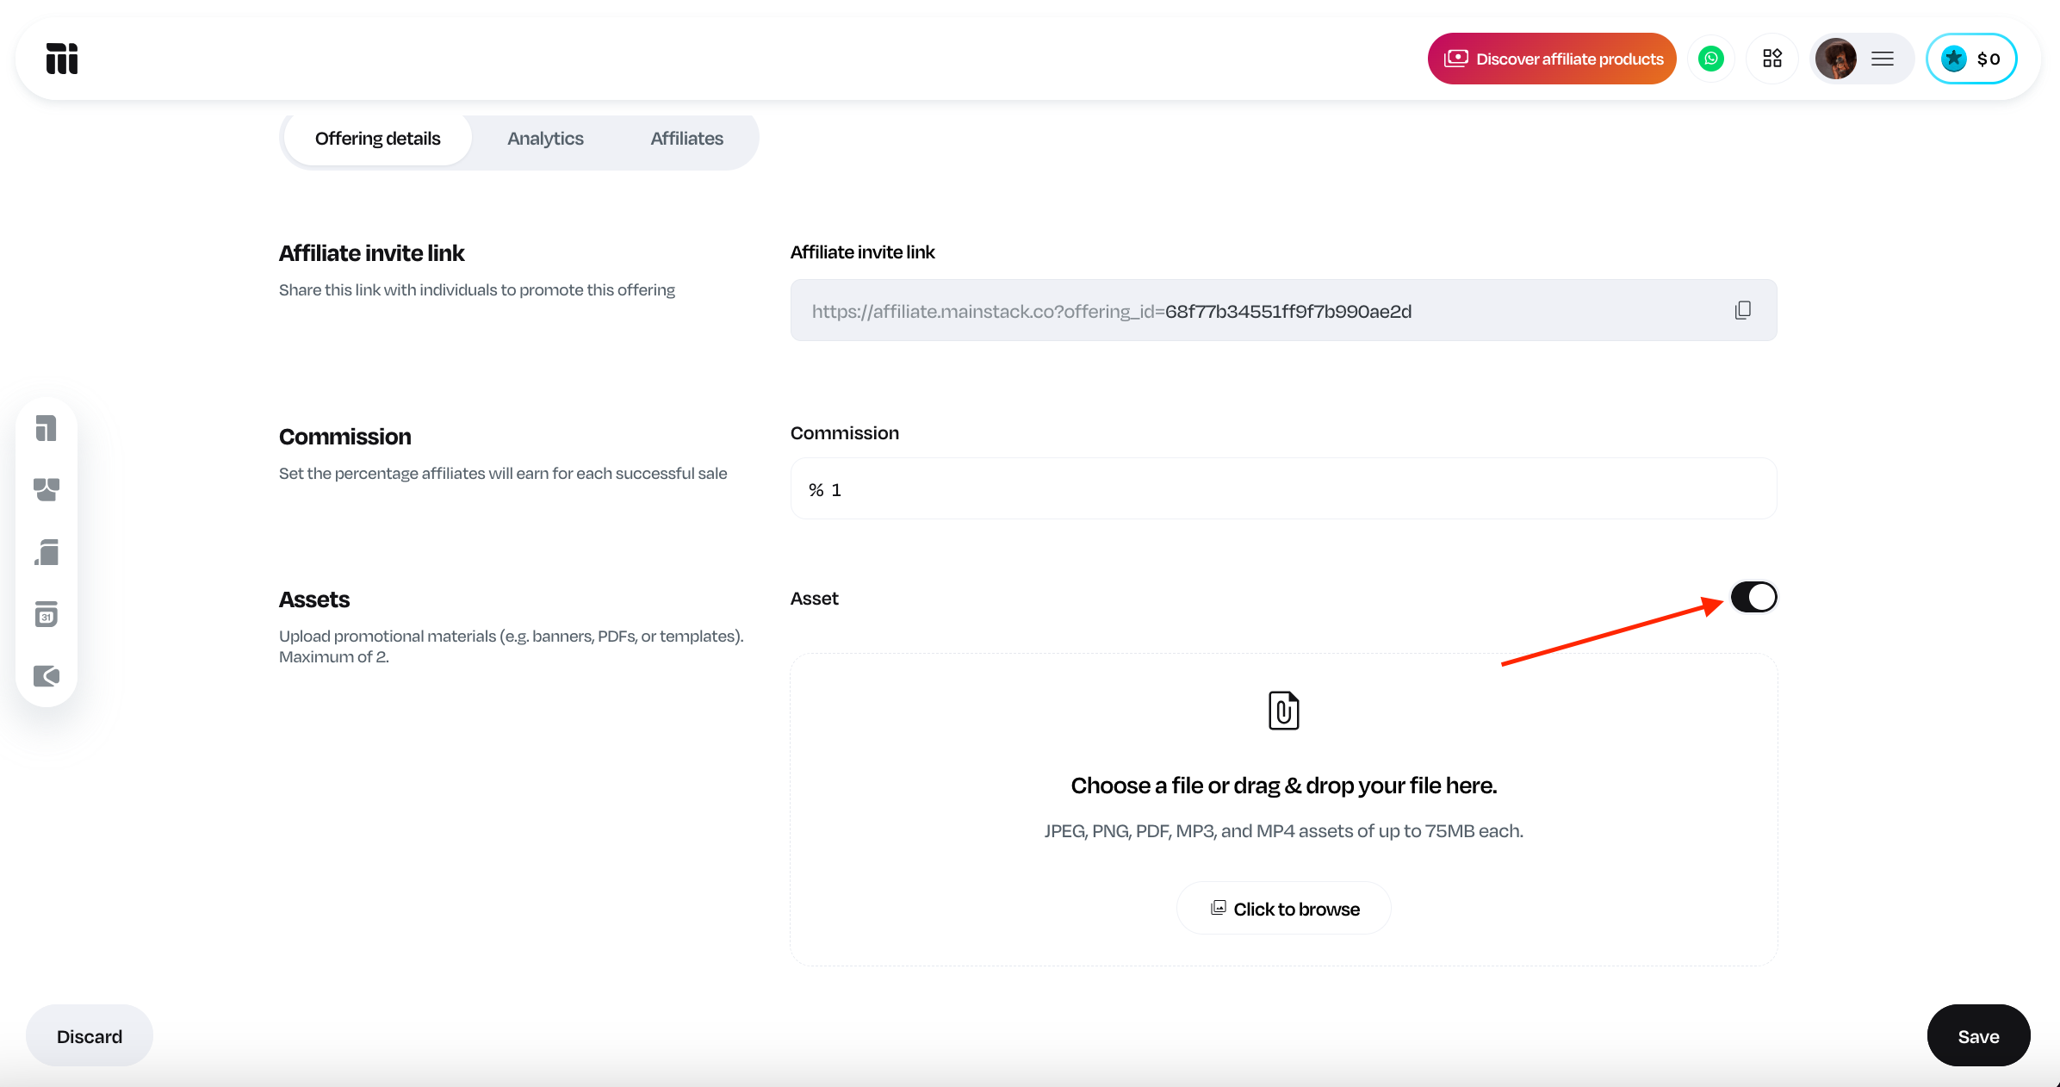Click the Discard button
The height and width of the screenshot is (1087, 2060).
point(90,1036)
